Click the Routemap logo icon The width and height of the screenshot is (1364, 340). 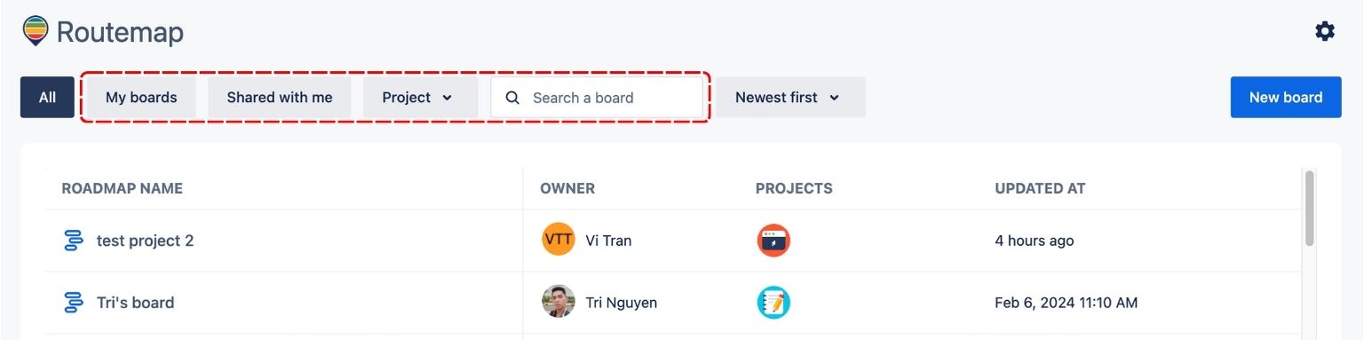click(x=36, y=31)
